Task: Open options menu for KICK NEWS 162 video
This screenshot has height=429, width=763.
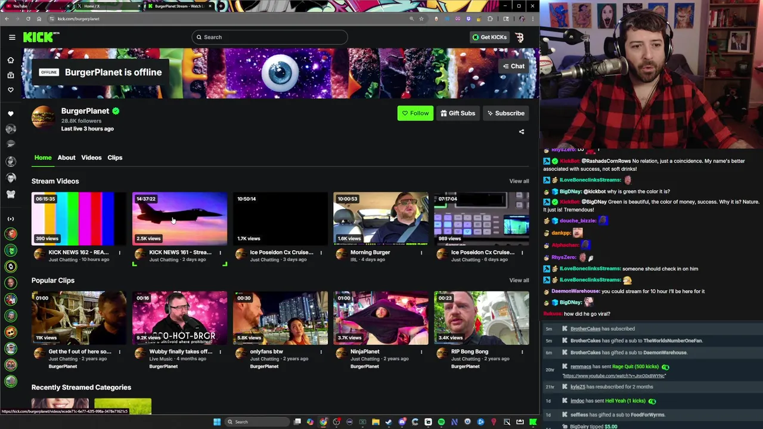Action: 119,253
